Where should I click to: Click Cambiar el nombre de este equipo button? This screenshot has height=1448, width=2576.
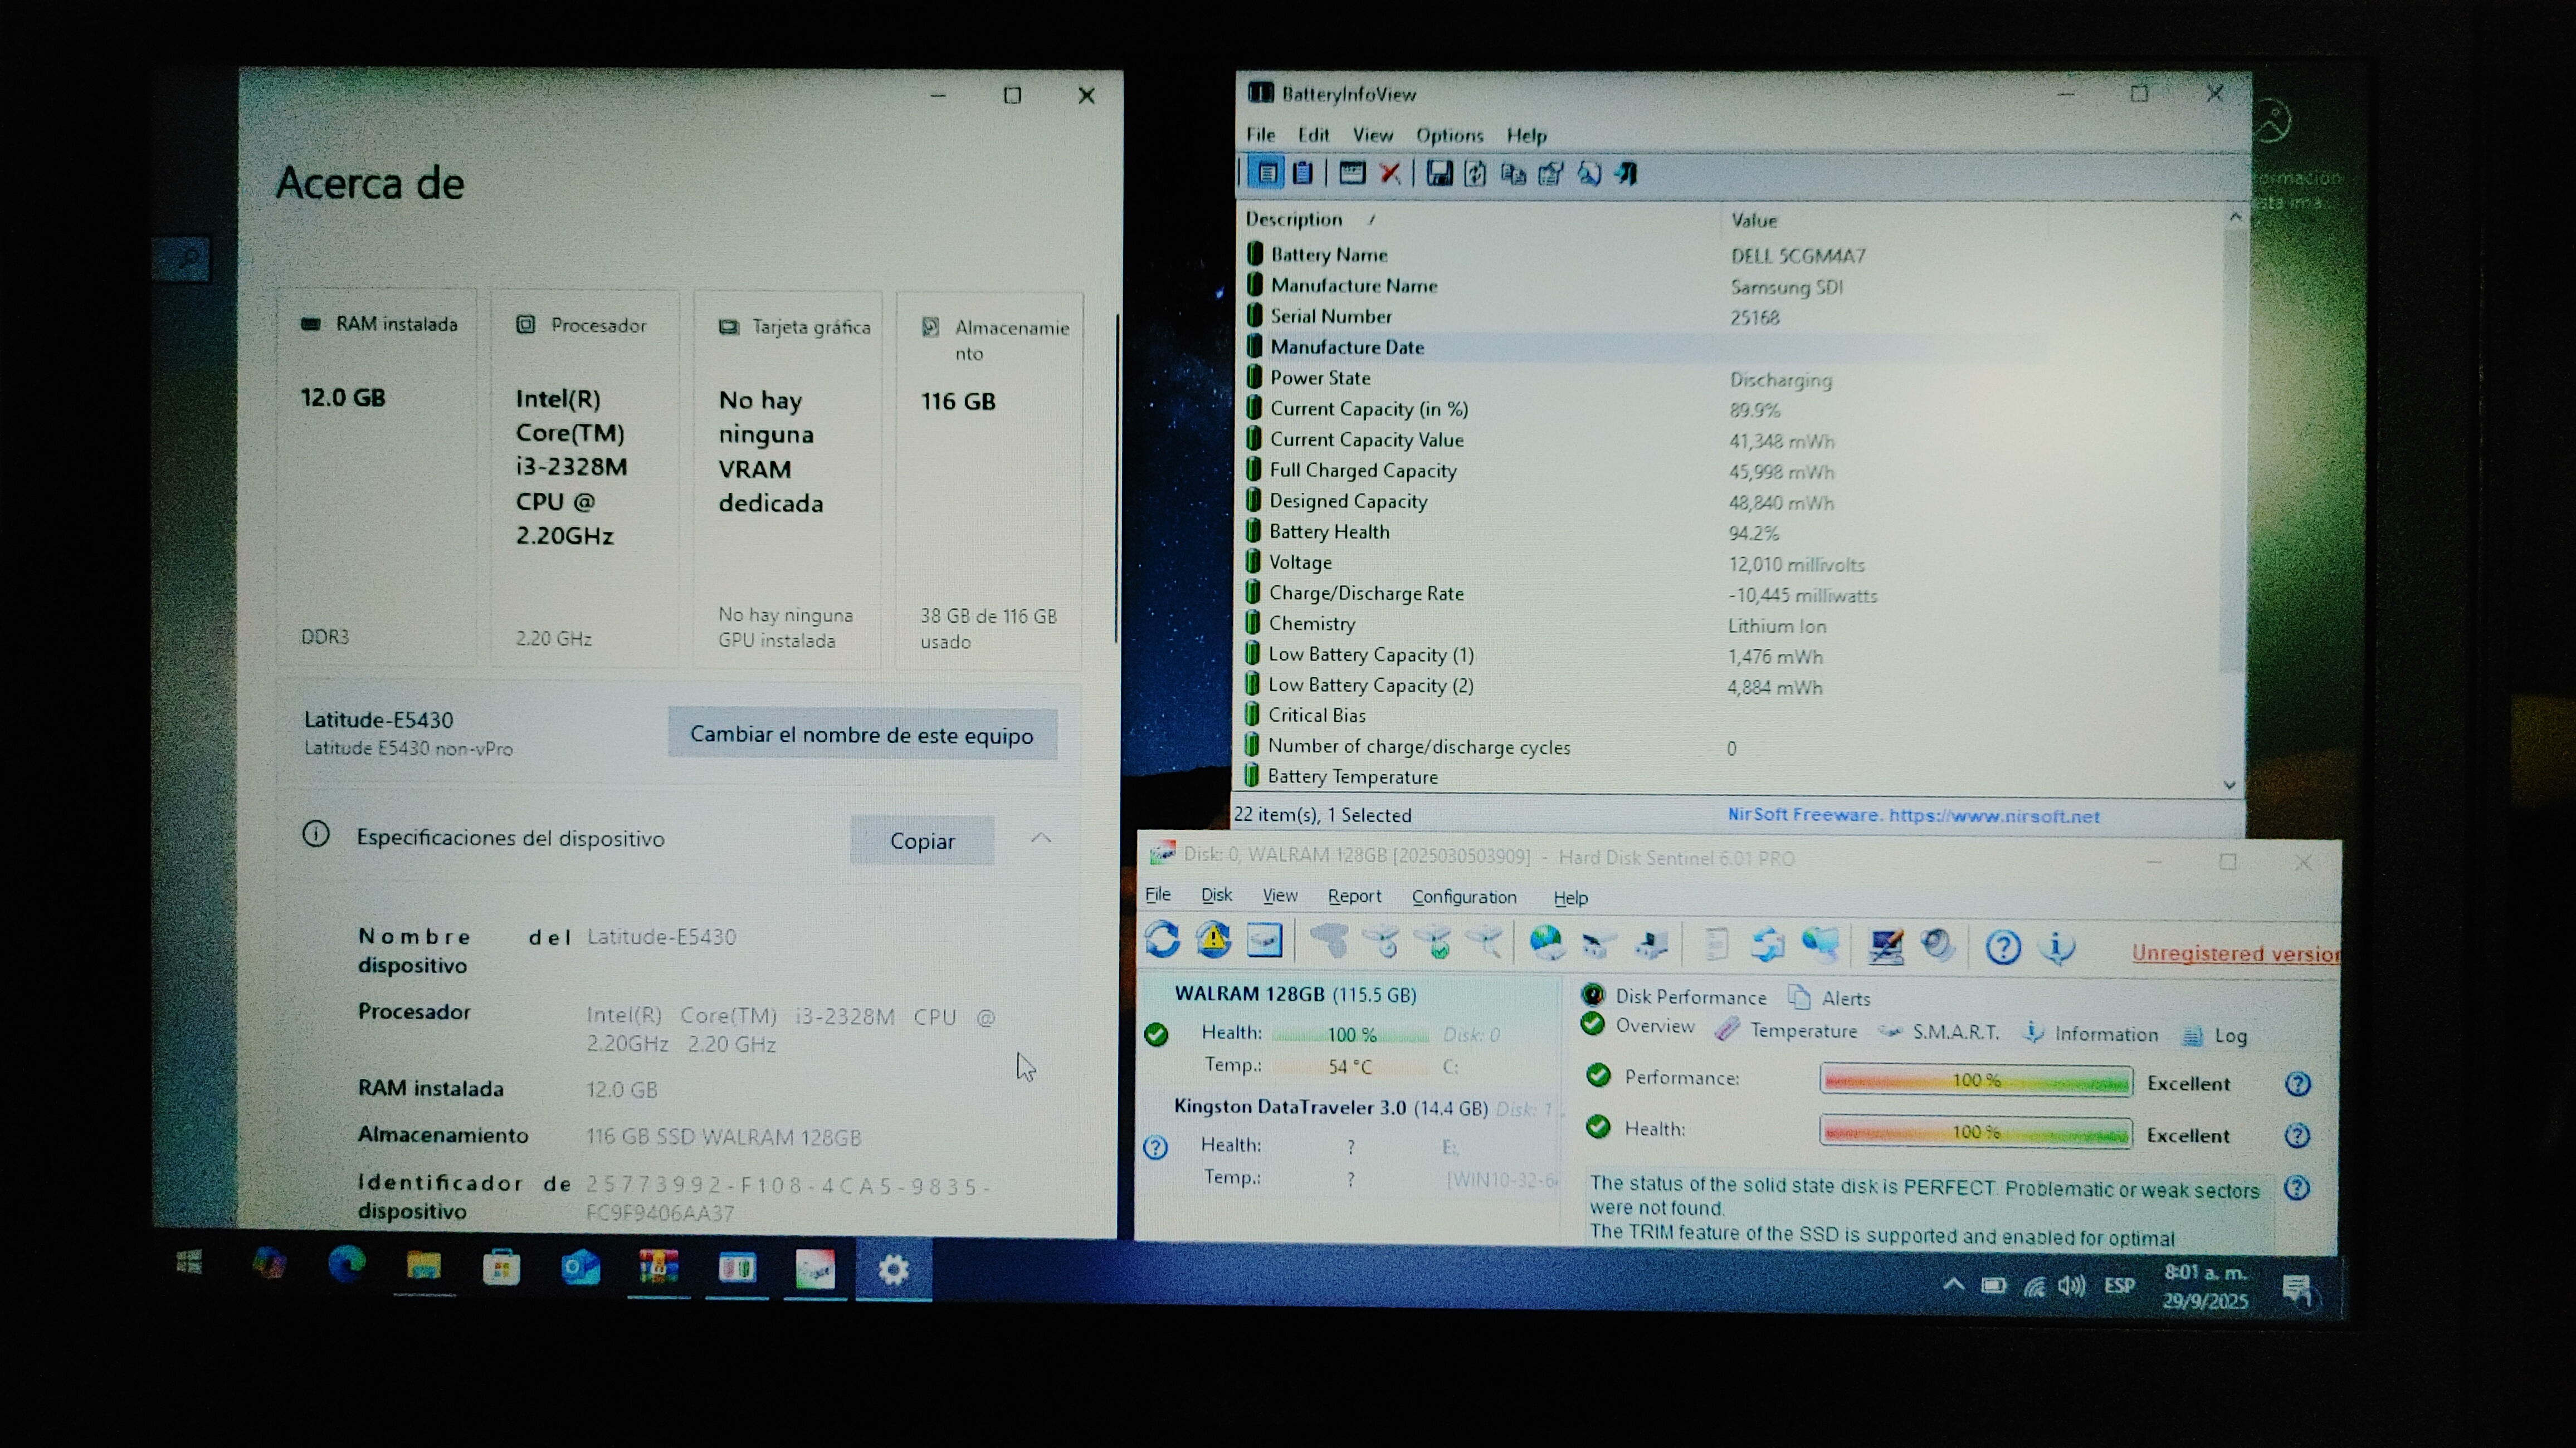[x=862, y=735]
